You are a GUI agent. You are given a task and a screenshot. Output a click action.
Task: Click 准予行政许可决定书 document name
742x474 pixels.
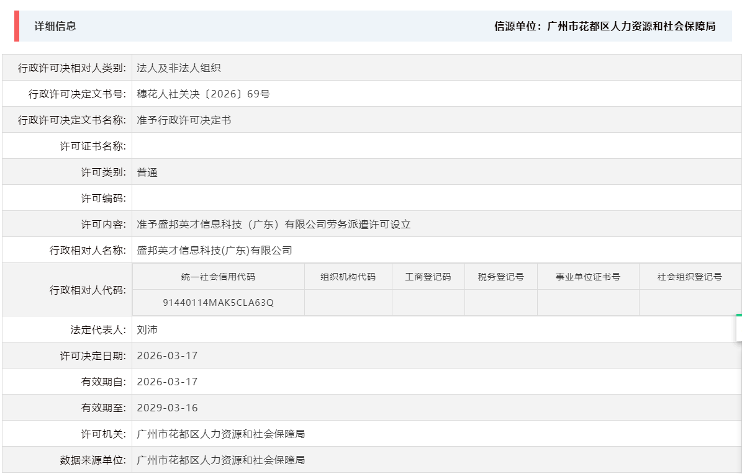(x=184, y=120)
